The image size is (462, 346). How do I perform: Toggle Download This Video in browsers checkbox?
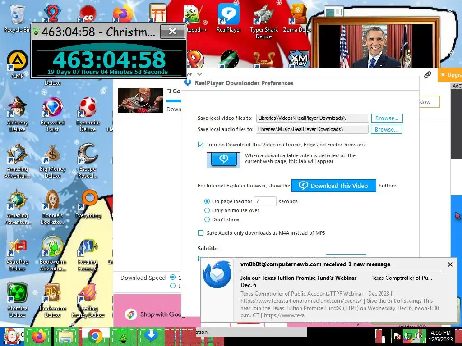(201, 145)
